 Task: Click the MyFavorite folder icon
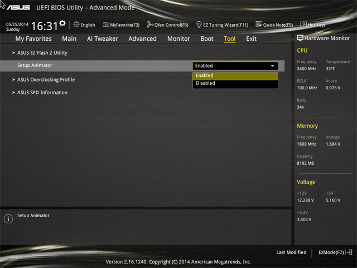[x=105, y=25]
